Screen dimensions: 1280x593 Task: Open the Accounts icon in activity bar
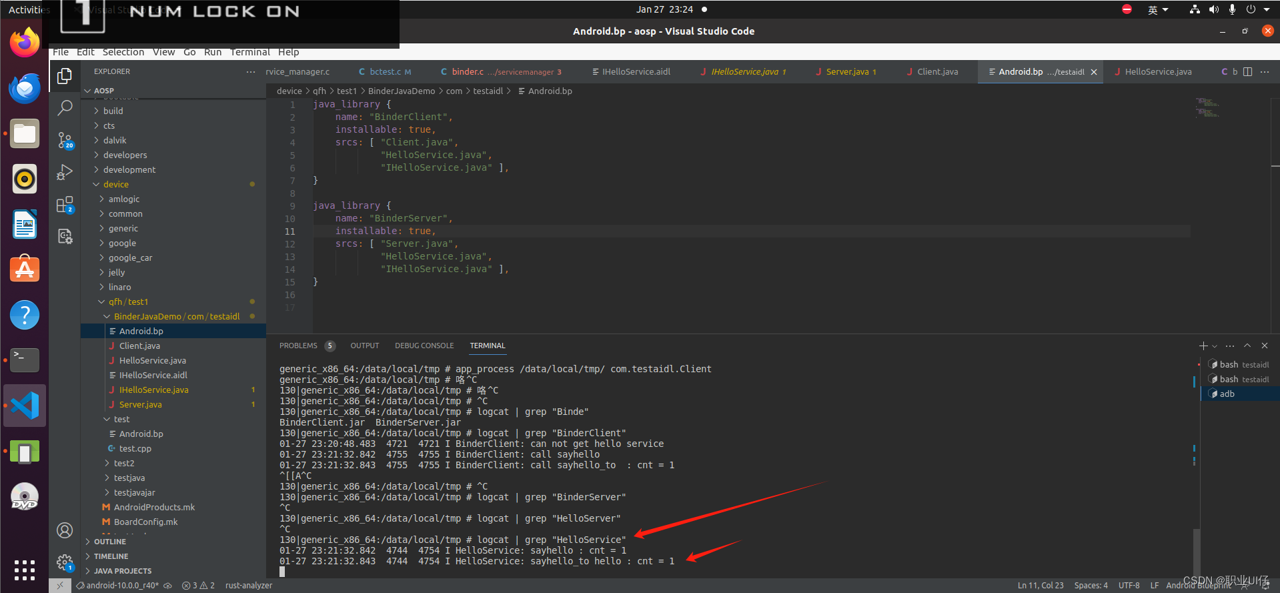coord(65,530)
